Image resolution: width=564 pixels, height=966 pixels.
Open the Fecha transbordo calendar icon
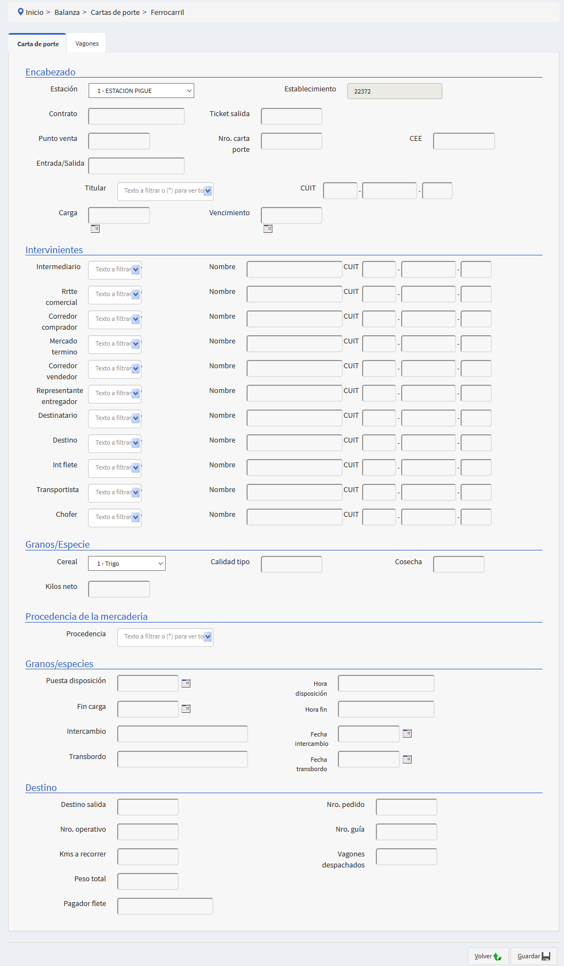(x=407, y=760)
